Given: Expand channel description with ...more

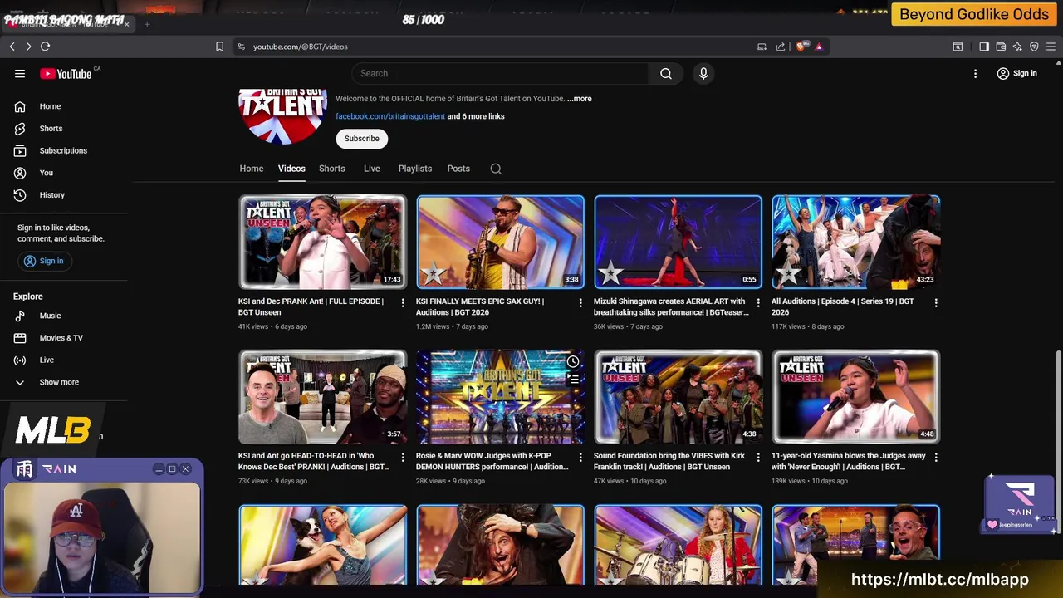Looking at the screenshot, I should pyautogui.click(x=580, y=99).
